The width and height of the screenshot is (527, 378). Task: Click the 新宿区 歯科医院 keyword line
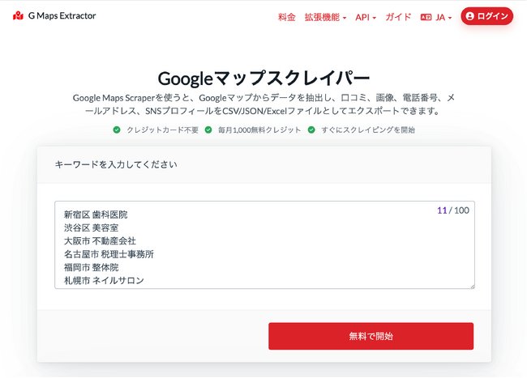click(x=96, y=214)
